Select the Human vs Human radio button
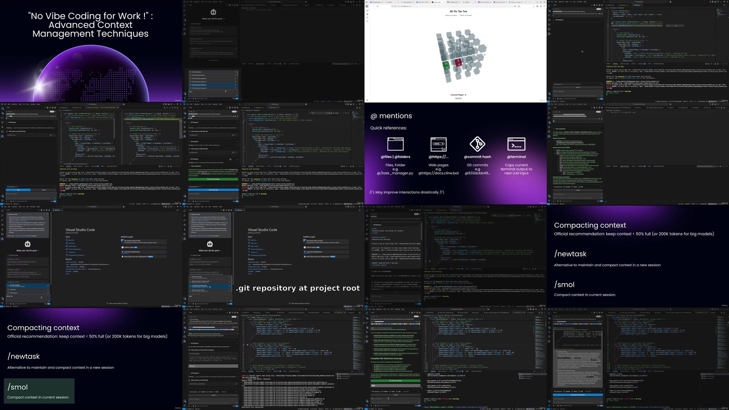 pos(446,15)
